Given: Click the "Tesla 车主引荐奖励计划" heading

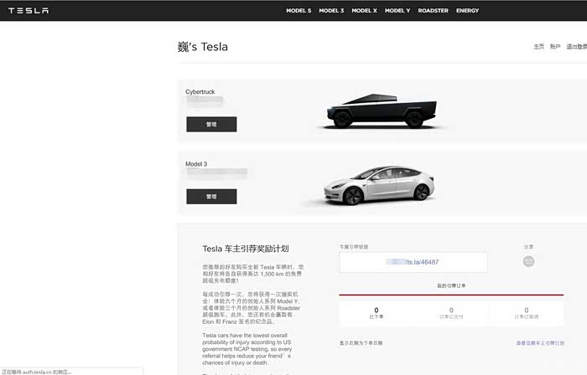Looking at the screenshot, I should (246, 249).
